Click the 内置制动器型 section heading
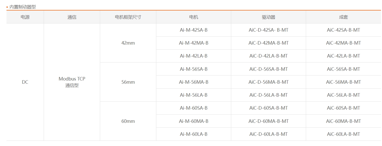Image resolution: width=382 pixels, height=146 pixels. (23, 7)
